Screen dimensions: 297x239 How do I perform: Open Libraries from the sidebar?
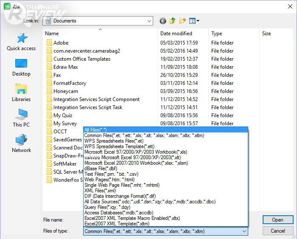[21, 93]
